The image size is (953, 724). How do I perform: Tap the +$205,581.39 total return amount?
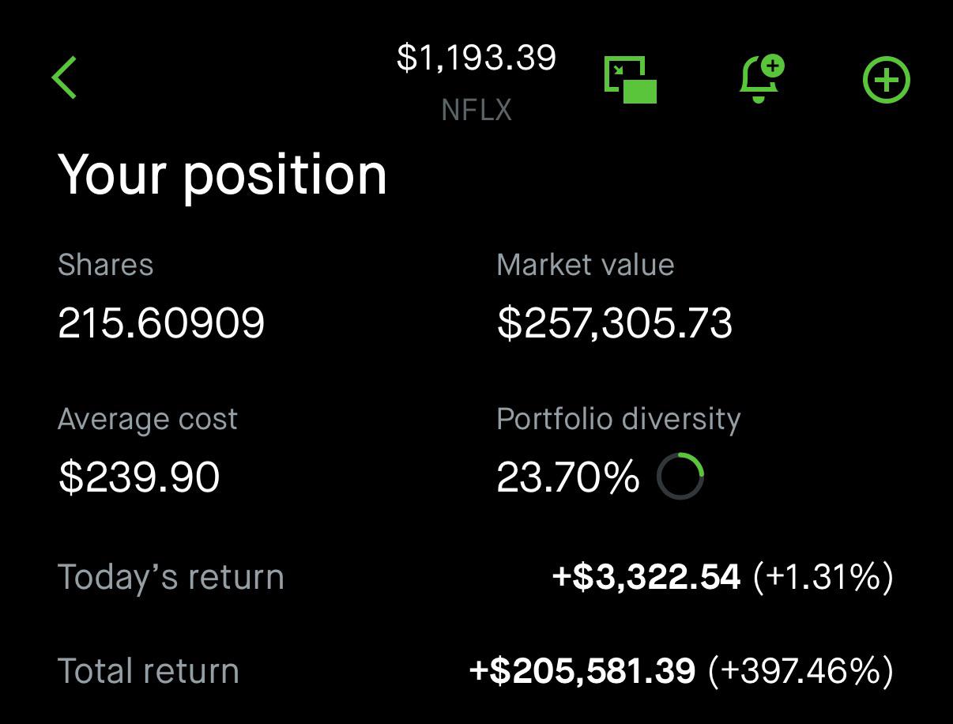pyautogui.click(x=582, y=671)
